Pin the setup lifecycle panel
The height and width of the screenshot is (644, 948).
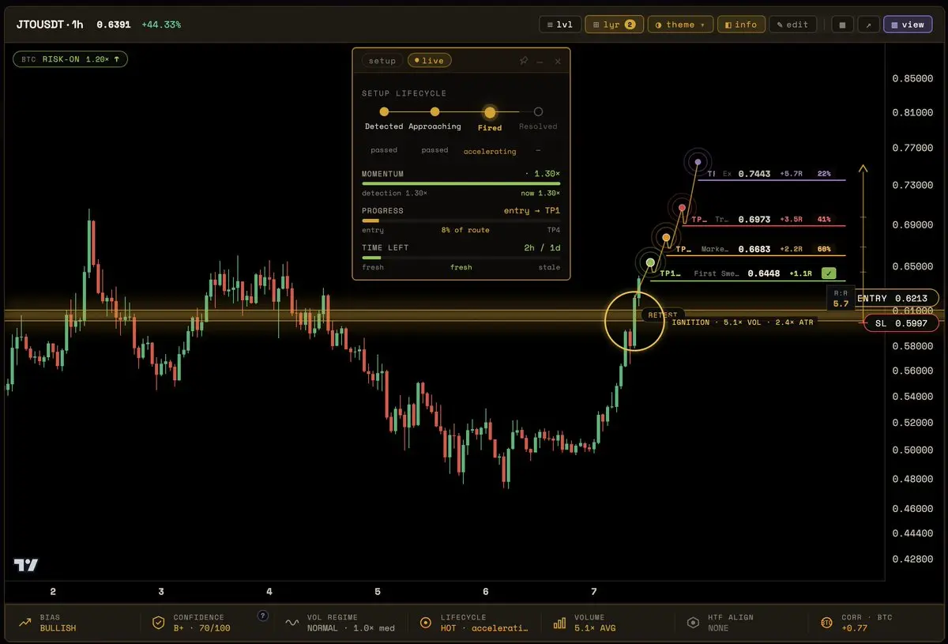[523, 61]
